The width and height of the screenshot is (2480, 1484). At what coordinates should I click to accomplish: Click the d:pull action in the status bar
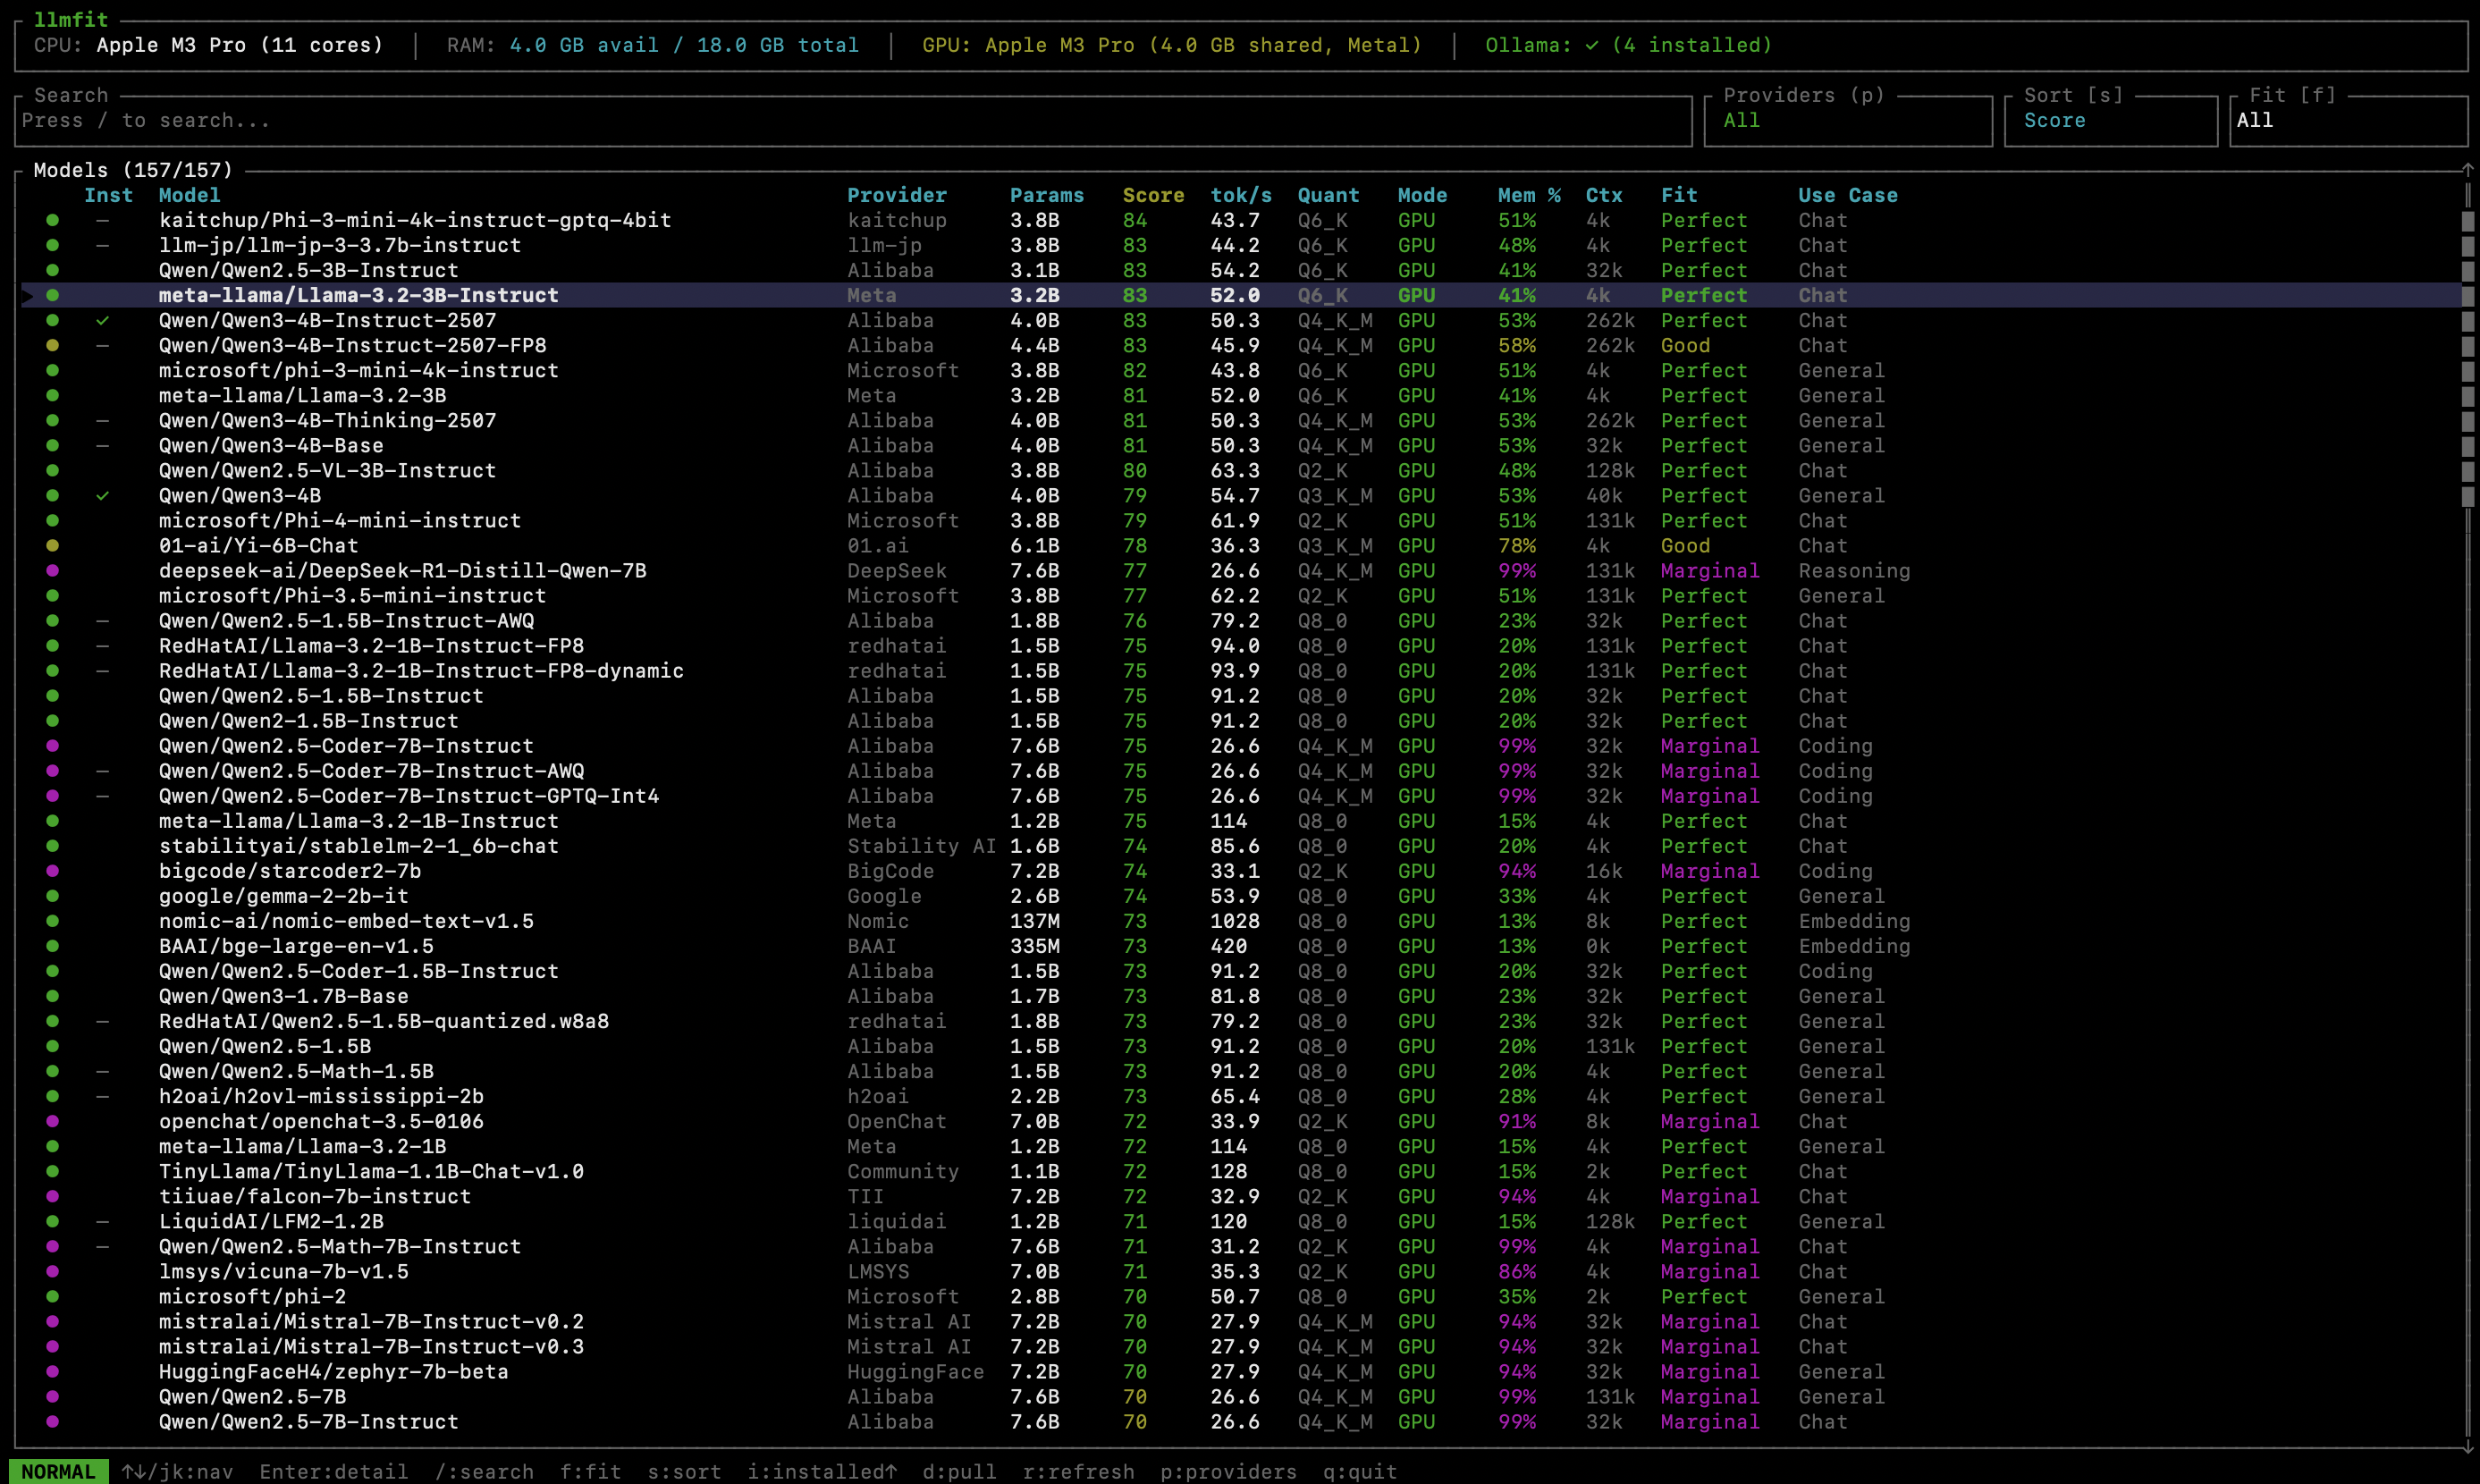click(x=958, y=1471)
